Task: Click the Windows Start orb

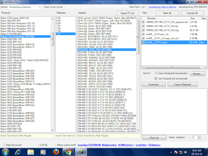Action: pyautogui.click(x=5, y=152)
